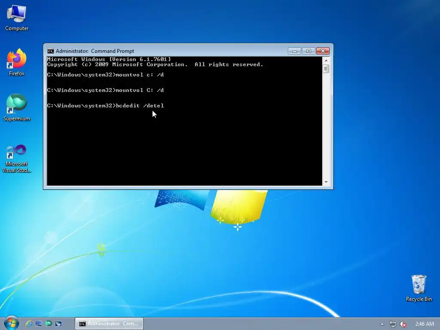440x330 pixels.
Task: Click the Command Prompt scrollbar thumb
Action: (x=326, y=69)
